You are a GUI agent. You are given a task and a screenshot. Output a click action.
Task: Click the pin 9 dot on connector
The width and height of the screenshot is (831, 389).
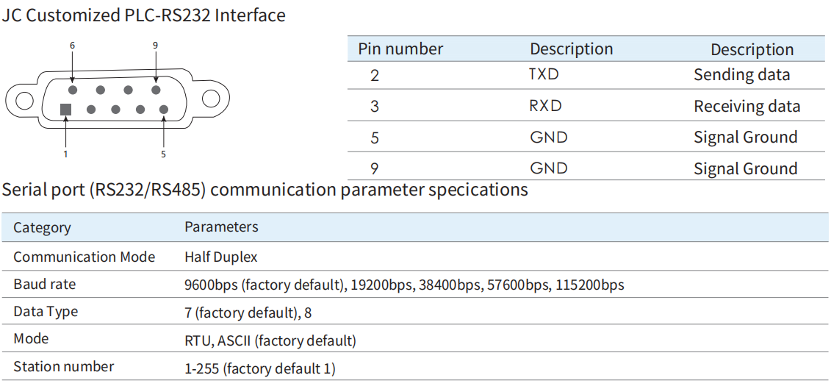tap(156, 90)
